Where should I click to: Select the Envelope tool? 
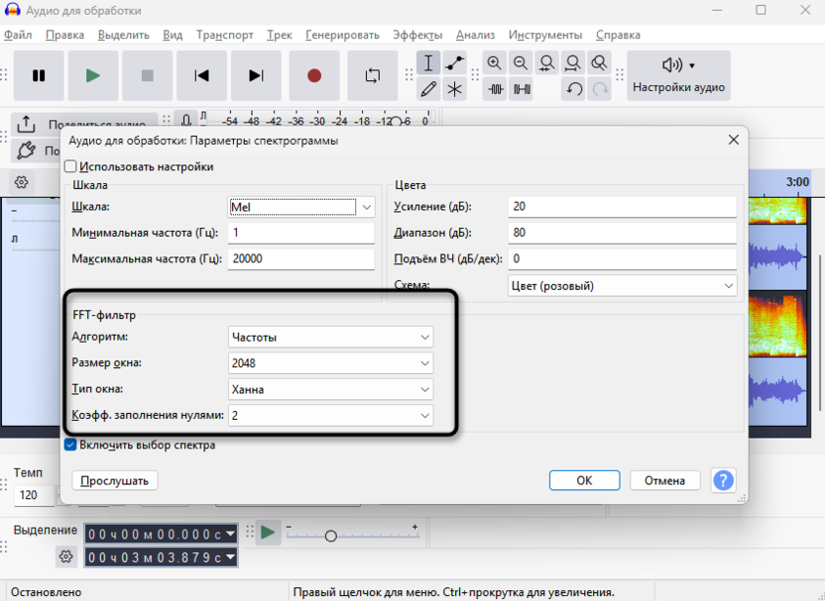(x=454, y=63)
